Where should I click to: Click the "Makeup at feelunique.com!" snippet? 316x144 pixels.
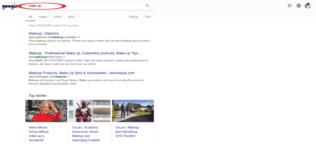click(87, 82)
